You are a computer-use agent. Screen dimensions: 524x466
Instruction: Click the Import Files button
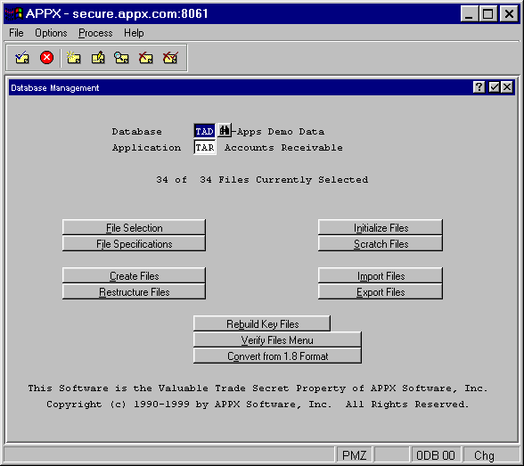381,275
